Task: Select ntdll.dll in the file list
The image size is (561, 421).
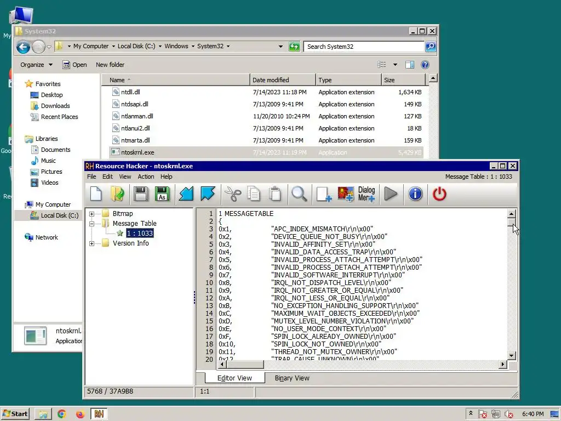Action: tap(130, 92)
